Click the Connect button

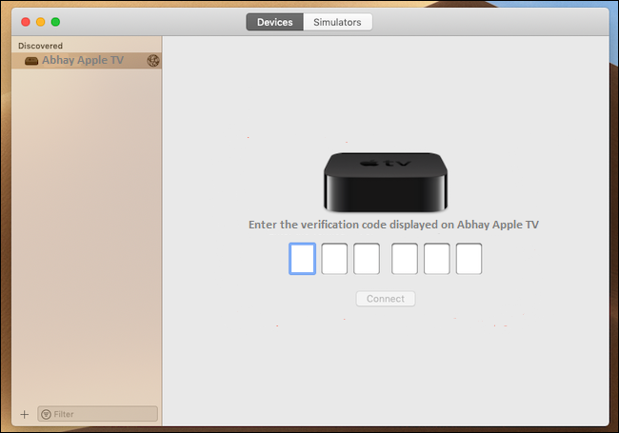click(386, 299)
